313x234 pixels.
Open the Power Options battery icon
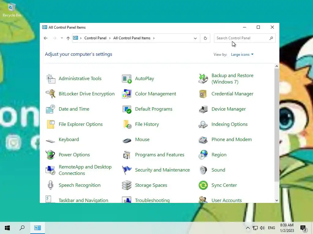(50, 155)
